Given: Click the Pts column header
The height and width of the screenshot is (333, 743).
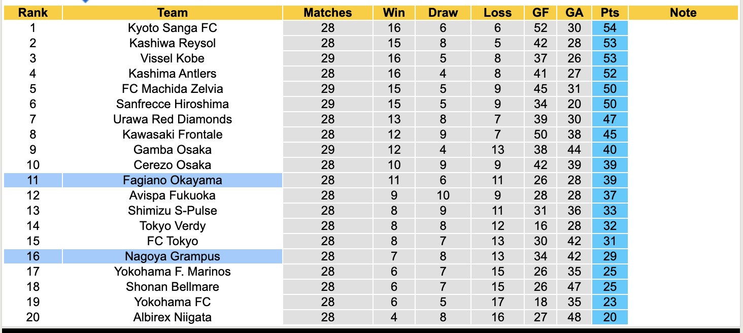Looking at the screenshot, I should pos(610,13).
